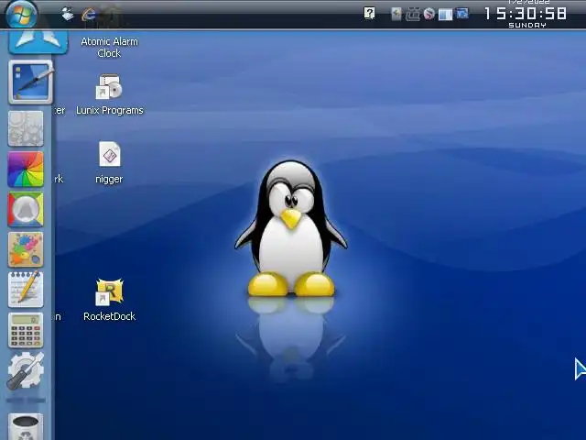The width and height of the screenshot is (586, 440).
Task: Open the rainbow color wheel dock icon
Action: (x=26, y=169)
